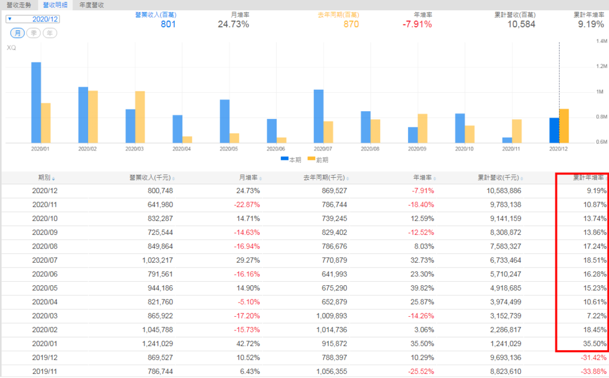Viewport: 609px width, 378px height.
Task: Open the 年度營收 tab
Action: coord(92,5)
